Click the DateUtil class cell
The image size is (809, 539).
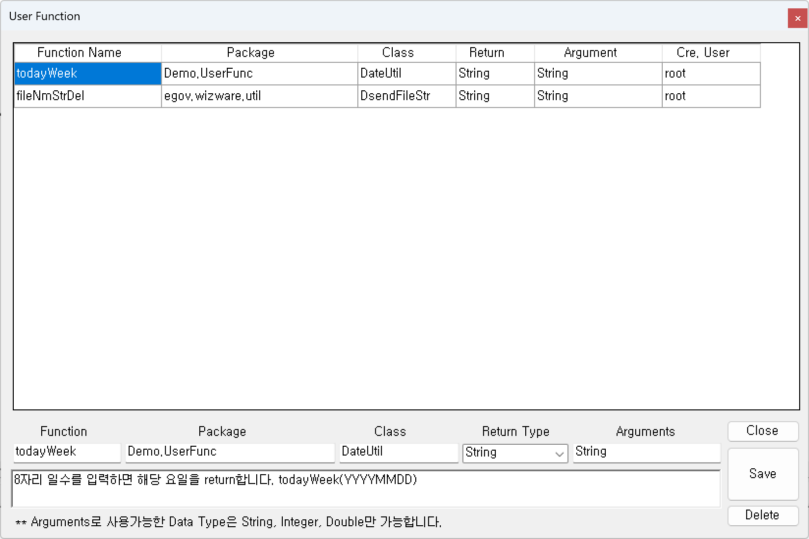[406, 73]
